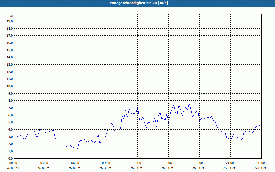Click the 21:00 time axis label
Viewport: 275px width, 172px height.
pyautogui.click(x=230, y=163)
